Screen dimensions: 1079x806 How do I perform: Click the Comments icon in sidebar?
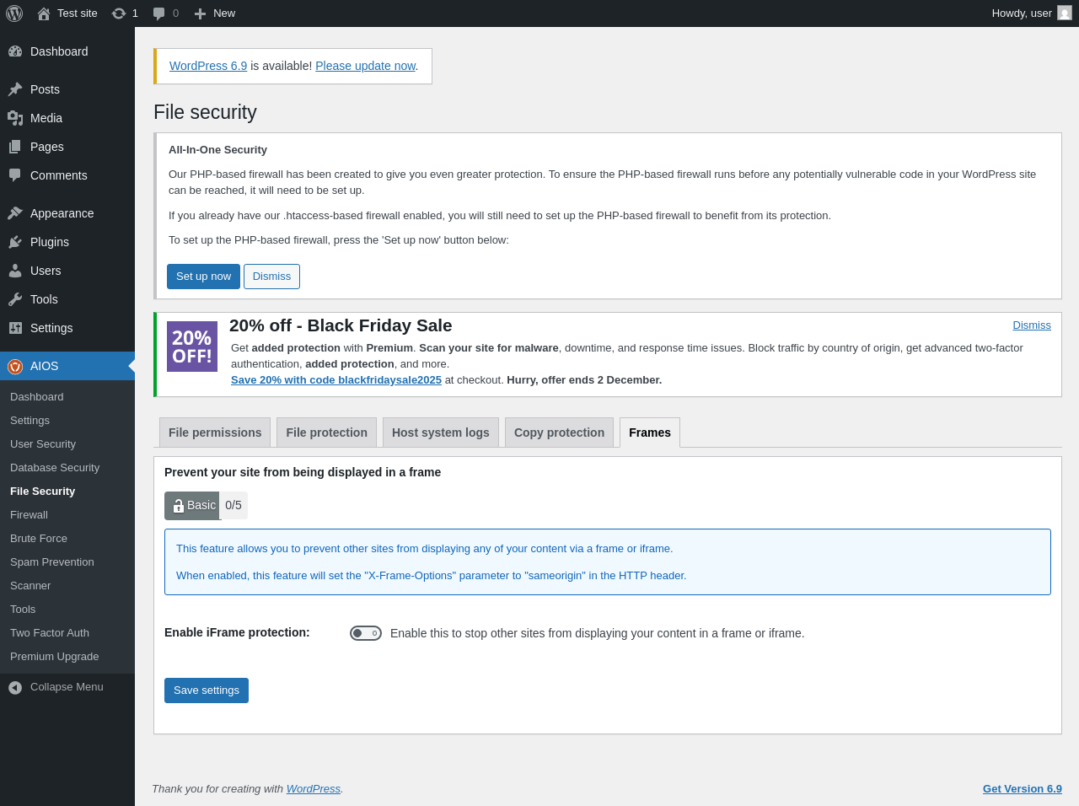[15, 175]
